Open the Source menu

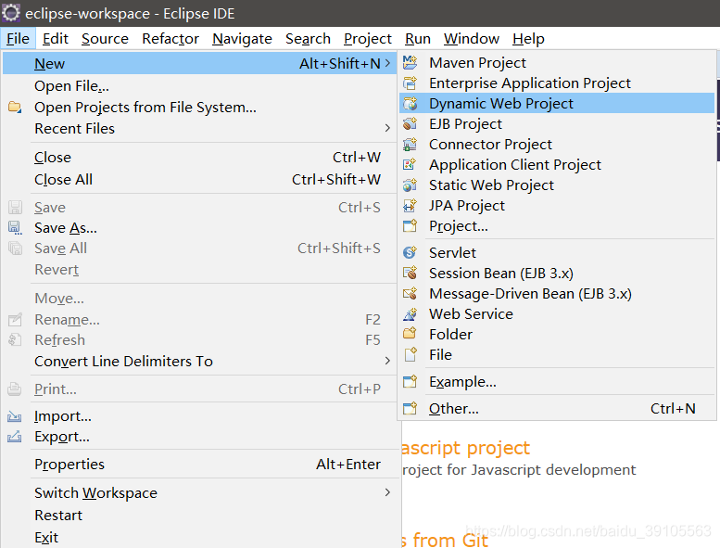click(x=105, y=39)
